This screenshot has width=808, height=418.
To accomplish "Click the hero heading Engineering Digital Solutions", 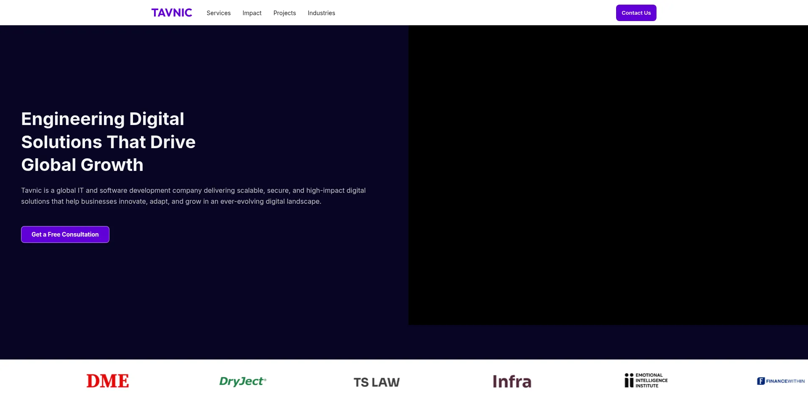I will [x=108, y=142].
